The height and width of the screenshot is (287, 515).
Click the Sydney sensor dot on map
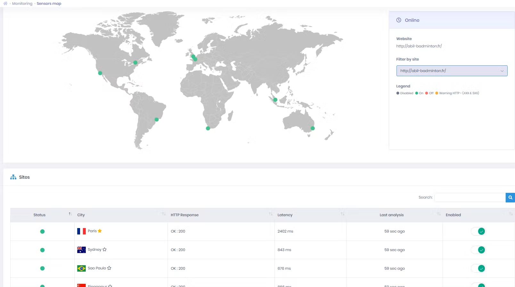click(x=313, y=128)
